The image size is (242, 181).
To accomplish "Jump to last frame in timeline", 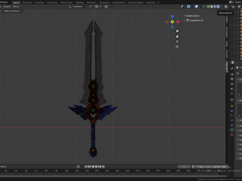I will click(103, 166).
